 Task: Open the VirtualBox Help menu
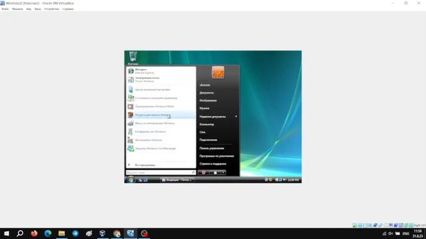pyautogui.click(x=68, y=9)
